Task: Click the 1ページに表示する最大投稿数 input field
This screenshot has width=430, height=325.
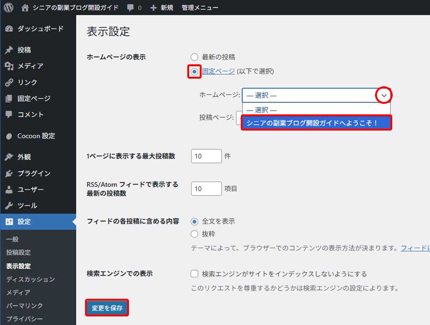Action: coord(206,156)
